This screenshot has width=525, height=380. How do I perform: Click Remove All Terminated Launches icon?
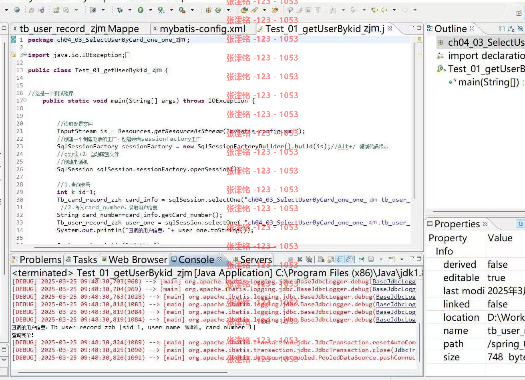309,259
